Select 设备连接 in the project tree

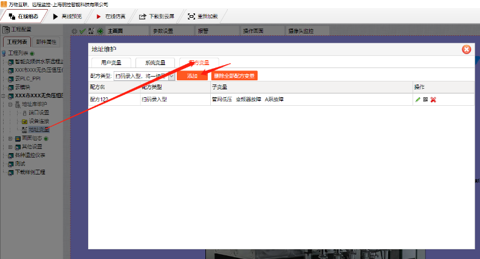(x=39, y=121)
